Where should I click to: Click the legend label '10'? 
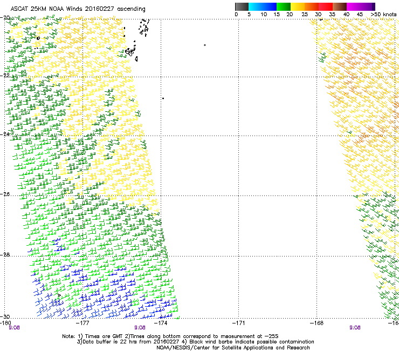[264, 15]
